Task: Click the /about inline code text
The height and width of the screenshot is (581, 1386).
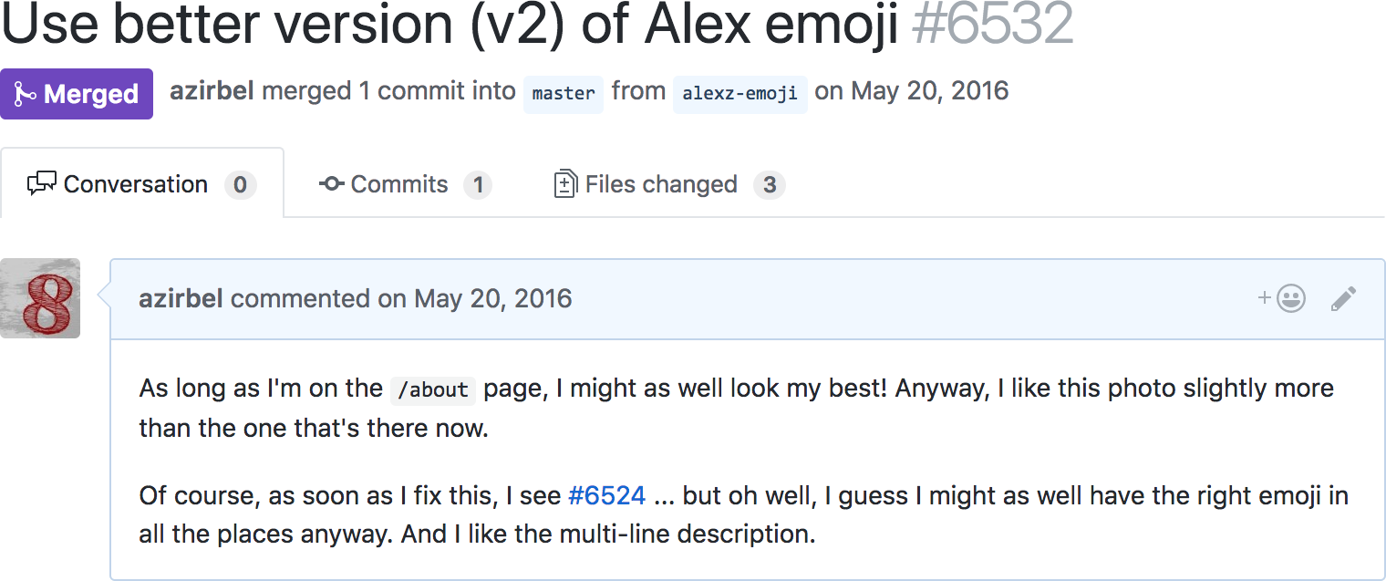Action: pos(433,390)
